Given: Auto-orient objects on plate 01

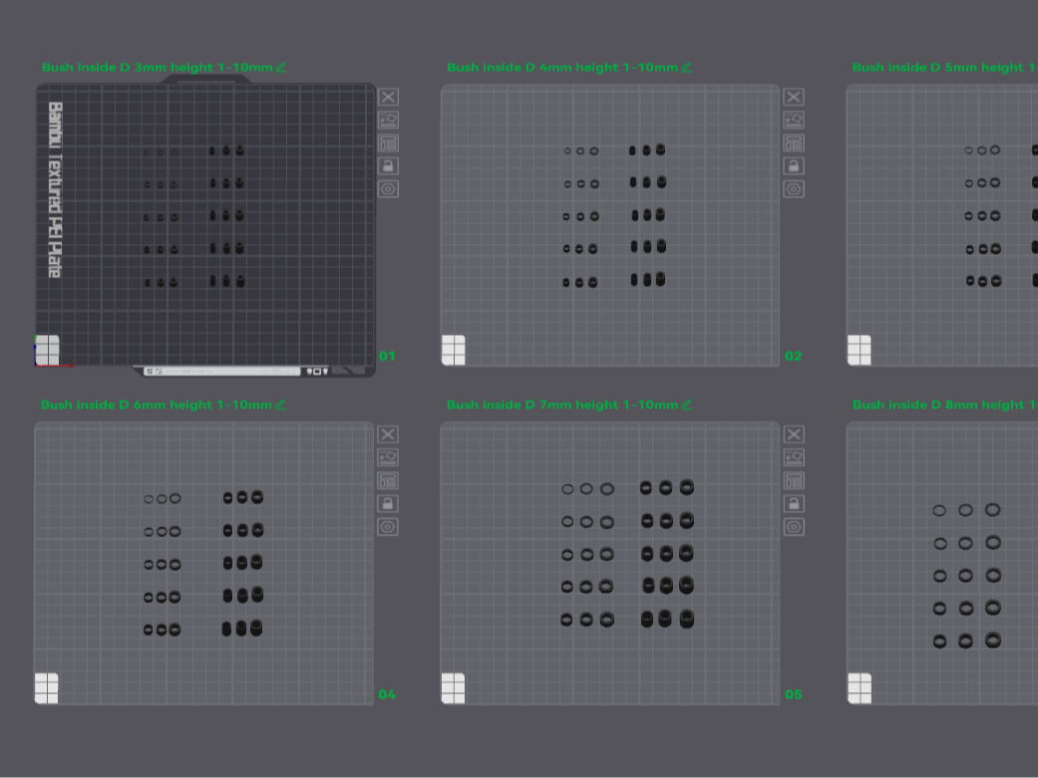Looking at the screenshot, I should pyautogui.click(x=388, y=121).
